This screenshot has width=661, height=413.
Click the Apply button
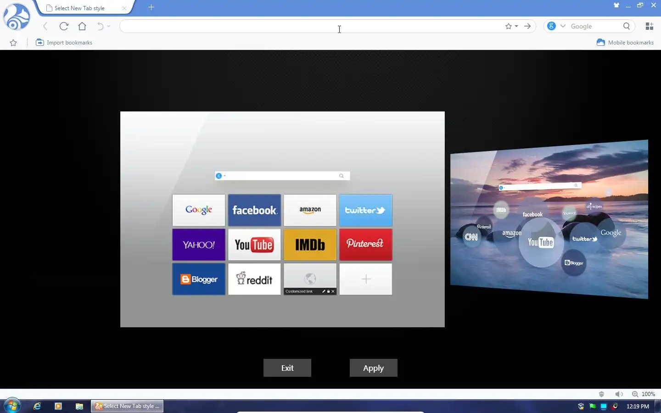click(373, 368)
